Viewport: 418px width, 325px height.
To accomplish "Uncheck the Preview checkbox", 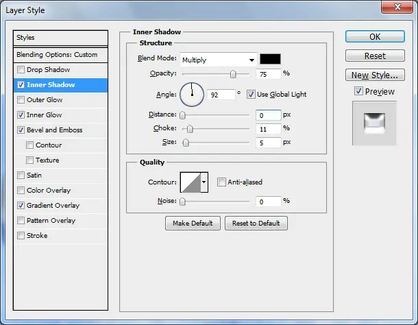I will tap(358, 91).
